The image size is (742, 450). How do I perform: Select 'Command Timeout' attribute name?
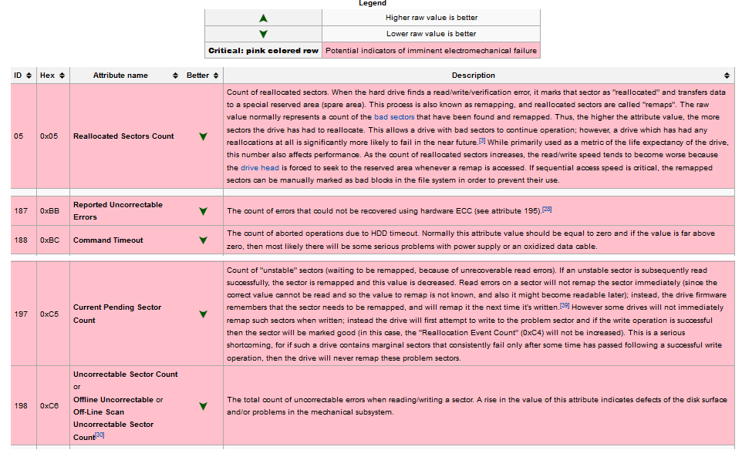pos(108,240)
